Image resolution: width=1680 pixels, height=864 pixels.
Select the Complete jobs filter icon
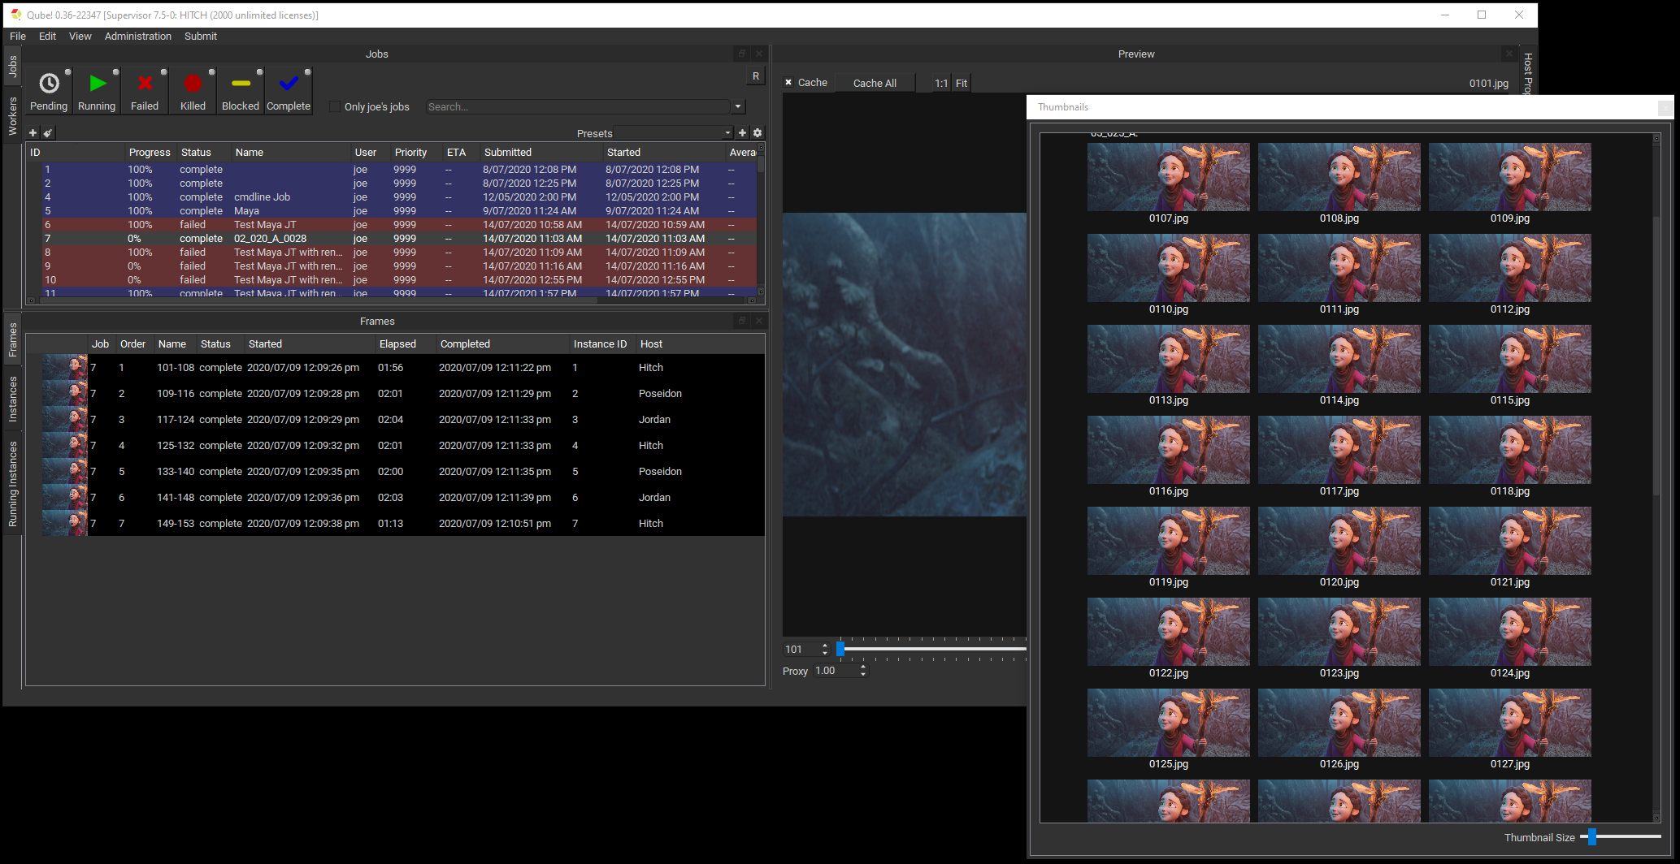click(289, 84)
